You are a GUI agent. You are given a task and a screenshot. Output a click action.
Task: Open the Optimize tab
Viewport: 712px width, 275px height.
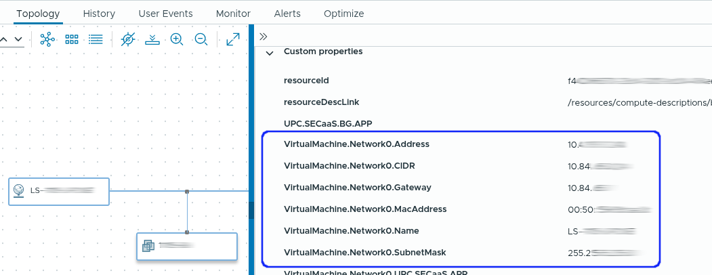343,14
